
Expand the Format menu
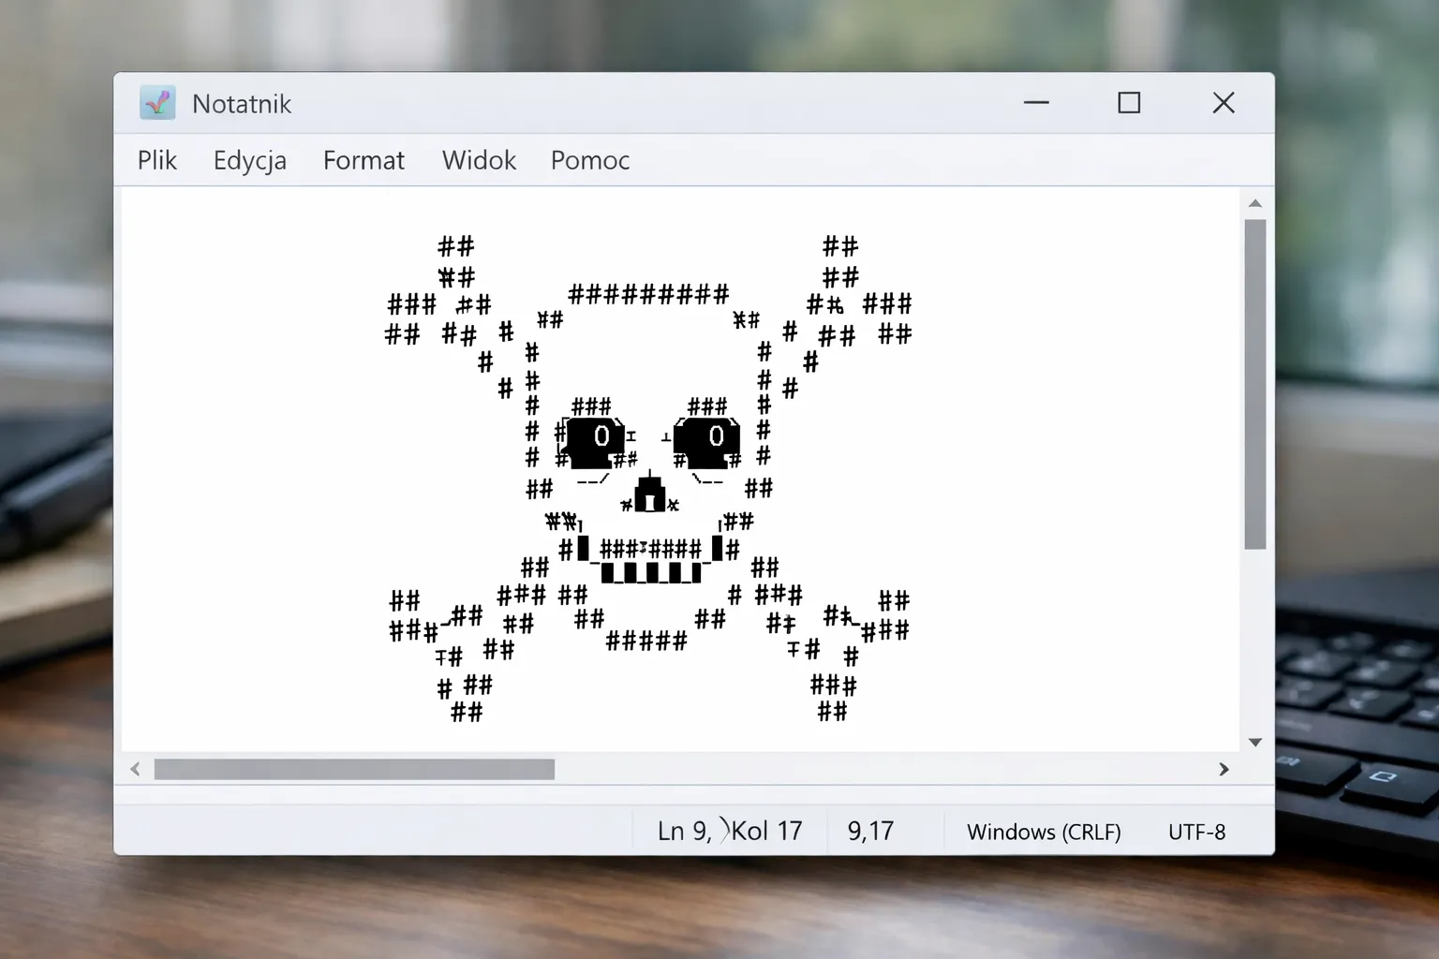[363, 160]
